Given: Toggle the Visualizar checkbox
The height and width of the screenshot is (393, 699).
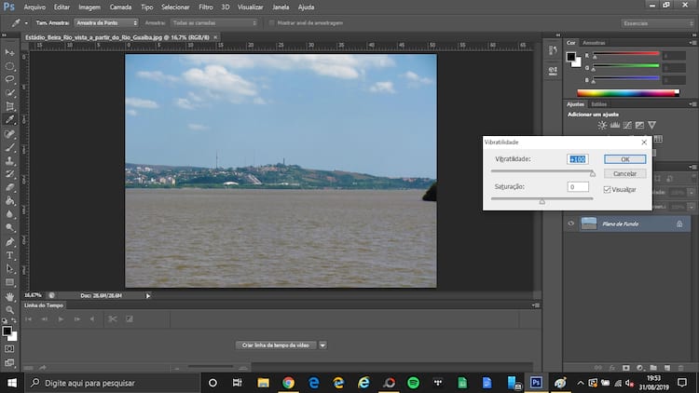Looking at the screenshot, I should [x=607, y=190].
